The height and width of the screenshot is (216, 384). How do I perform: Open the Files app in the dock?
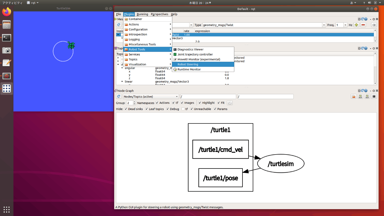[x=7, y=25]
